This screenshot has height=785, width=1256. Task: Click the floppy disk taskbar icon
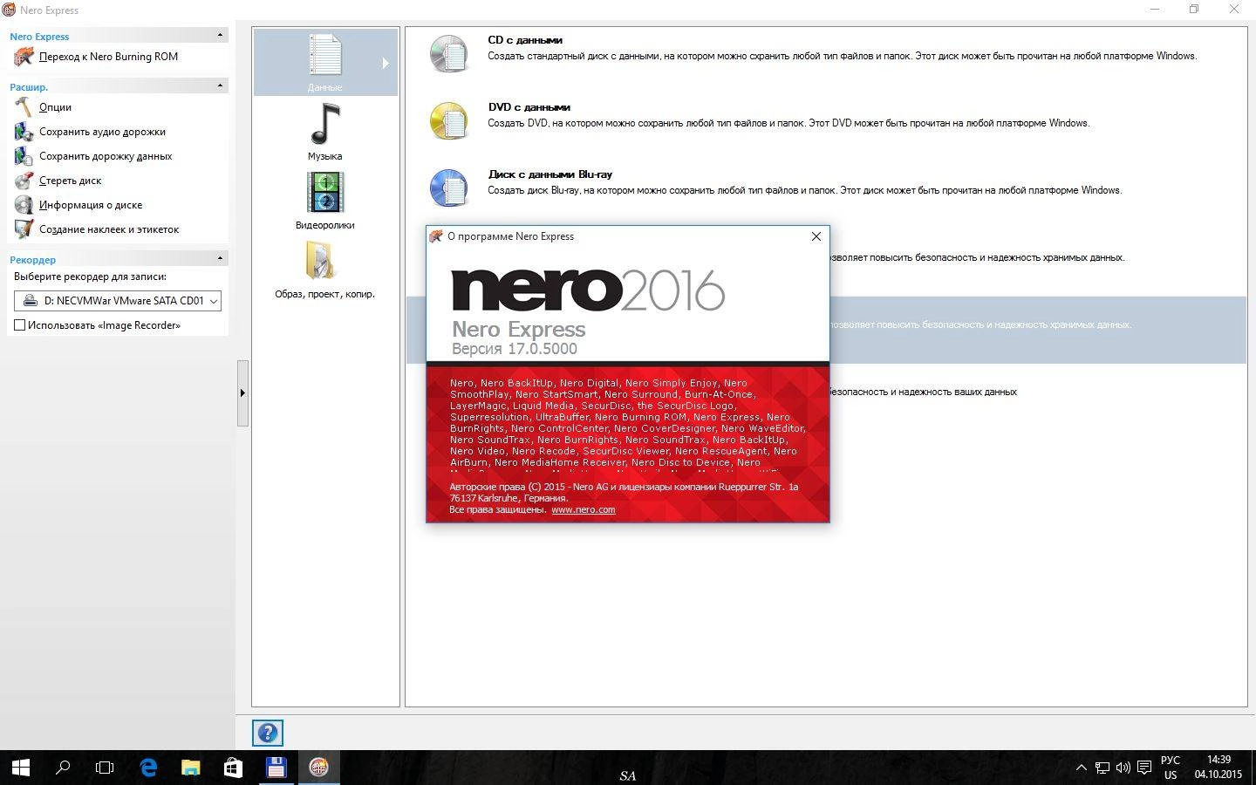click(276, 768)
